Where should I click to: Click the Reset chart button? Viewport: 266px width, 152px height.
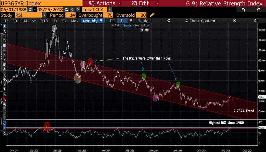[145, 30]
